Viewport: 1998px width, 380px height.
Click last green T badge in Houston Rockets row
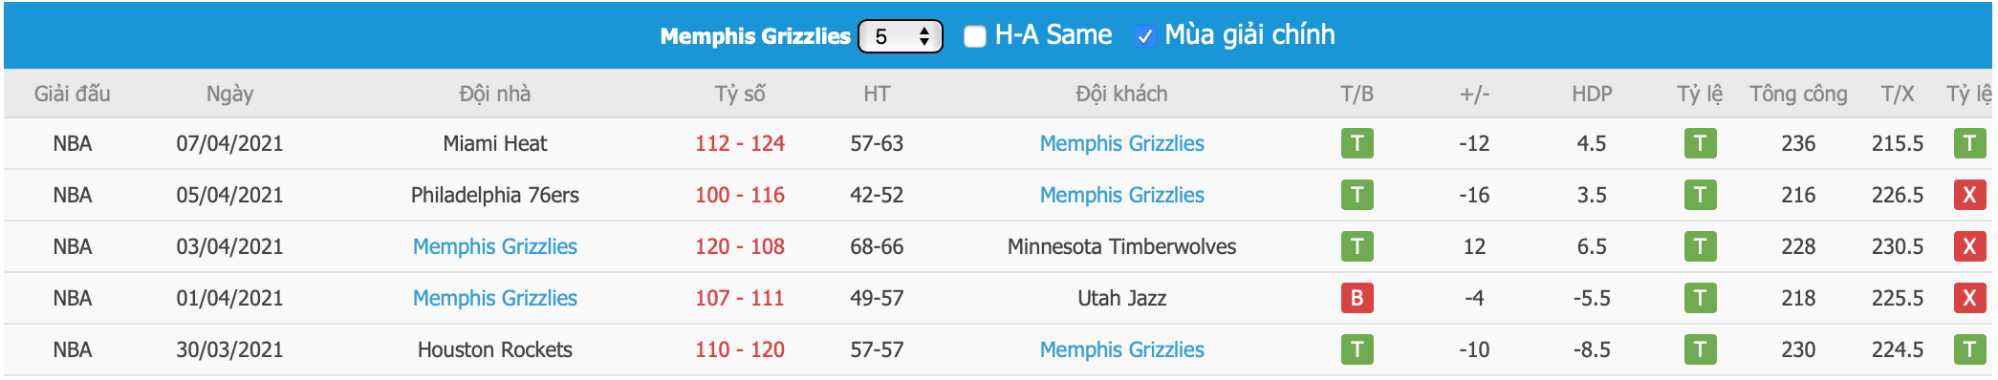(x=1969, y=349)
